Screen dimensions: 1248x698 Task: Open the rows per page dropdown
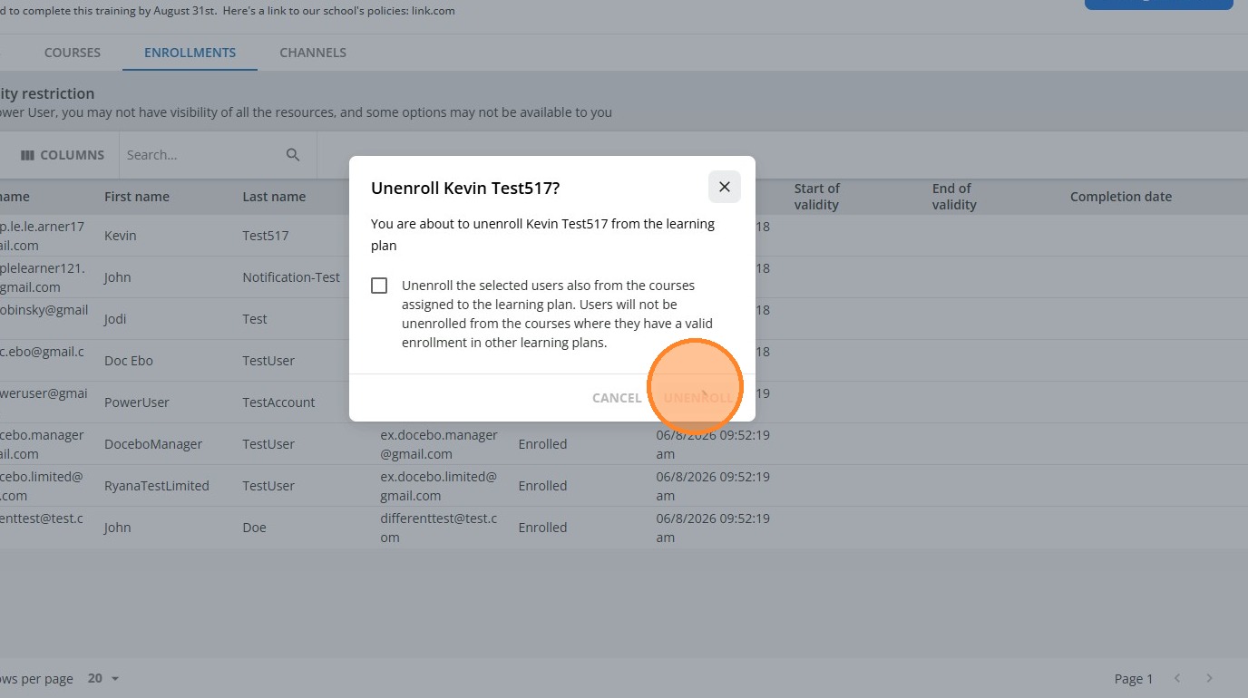point(104,678)
